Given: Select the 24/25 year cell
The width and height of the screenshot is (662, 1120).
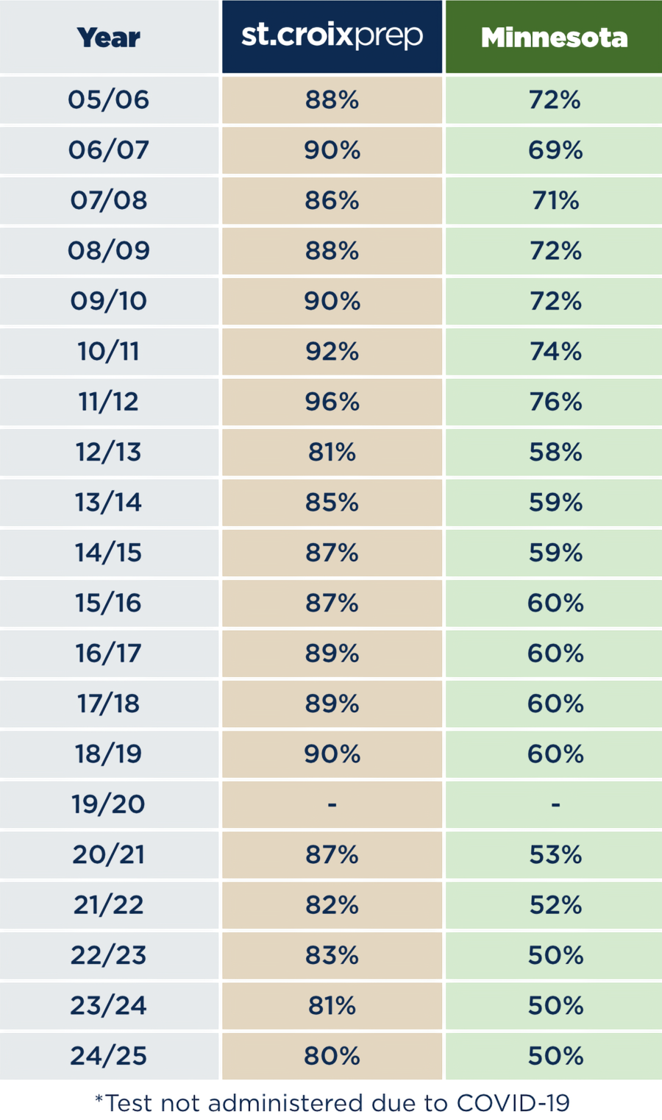Looking at the screenshot, I should [x=109, y=1056].
